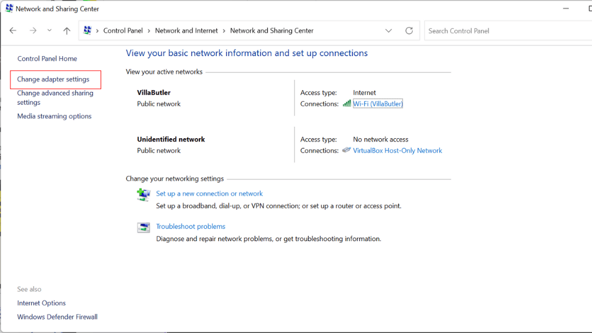Expand the recent pages chevron beside forward arrow
The height and width of the screenshot is (333, 592).
click(49, 30)
